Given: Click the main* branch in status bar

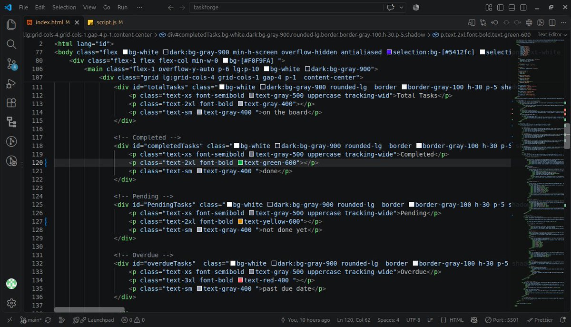Looking at the screenshot, I should pos(31,320).
